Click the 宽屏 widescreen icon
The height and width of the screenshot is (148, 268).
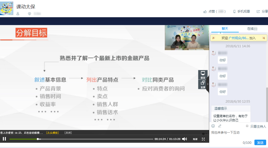pyautogui.click(x=203, y=84)
